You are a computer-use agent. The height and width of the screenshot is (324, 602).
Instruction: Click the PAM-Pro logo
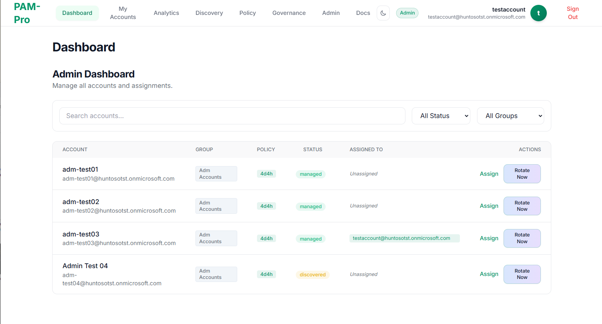[x=27, y=13]
